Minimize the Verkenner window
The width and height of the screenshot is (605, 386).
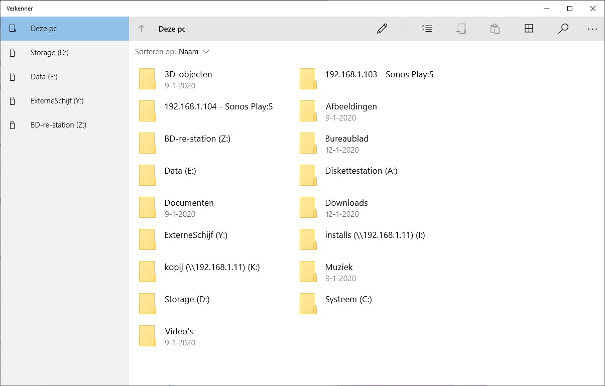coord(547,9)
